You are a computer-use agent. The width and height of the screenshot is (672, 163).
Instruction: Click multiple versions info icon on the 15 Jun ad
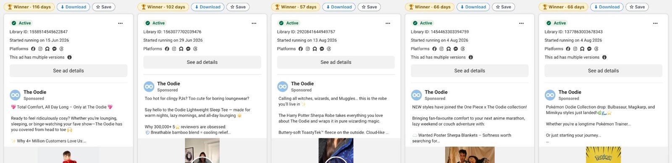(x=70, y=57)
